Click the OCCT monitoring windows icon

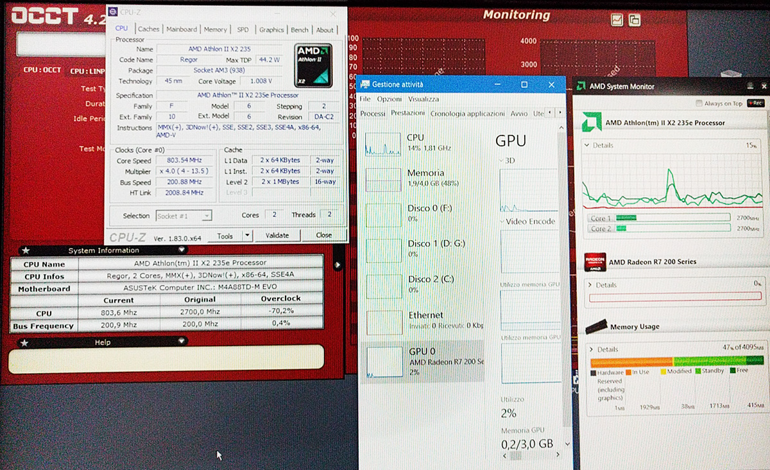point(634,20)
